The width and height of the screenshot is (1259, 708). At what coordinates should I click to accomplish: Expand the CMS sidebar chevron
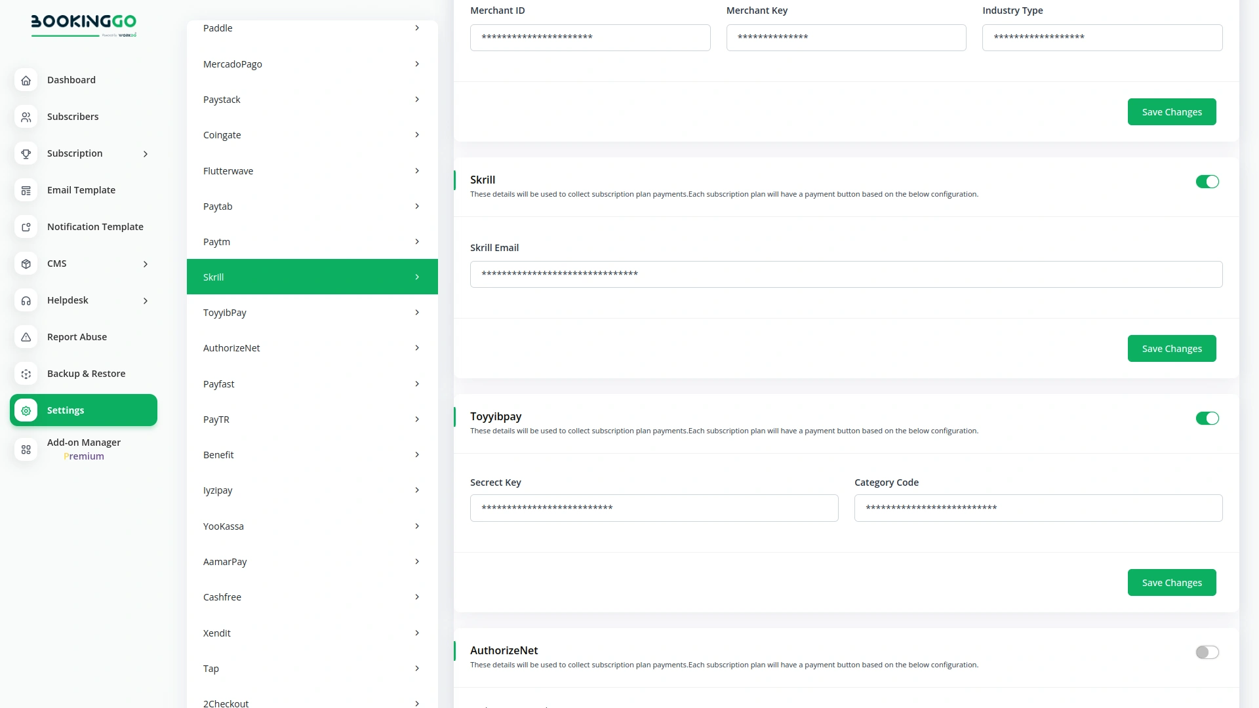pos(145,264)
